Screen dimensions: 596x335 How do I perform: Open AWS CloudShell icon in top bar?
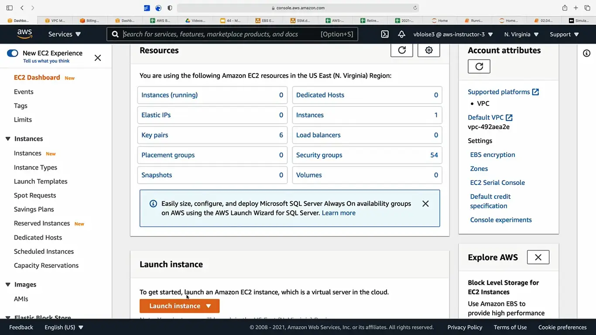click(385, 34)
